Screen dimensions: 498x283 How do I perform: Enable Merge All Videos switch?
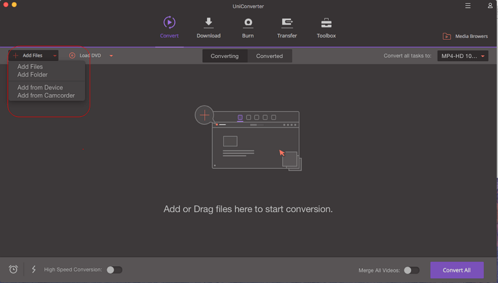click(412, 270)
